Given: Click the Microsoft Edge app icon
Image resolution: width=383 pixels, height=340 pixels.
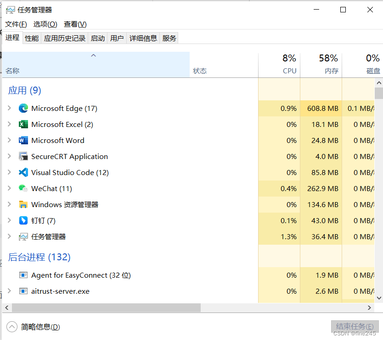Looking at the screenshot, I should 23,108.
